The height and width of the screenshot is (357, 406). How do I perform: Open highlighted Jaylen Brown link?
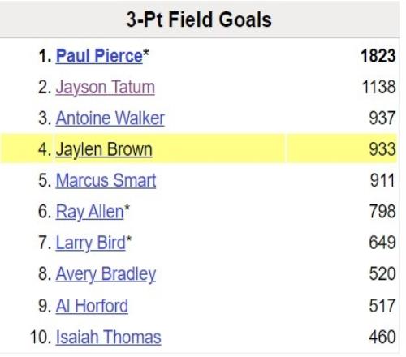(x=104, y=149)
